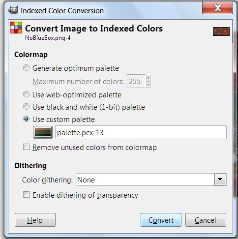Click the maximum colors 255 field
This screenshot has width=238, height=239.
point(136,81)
